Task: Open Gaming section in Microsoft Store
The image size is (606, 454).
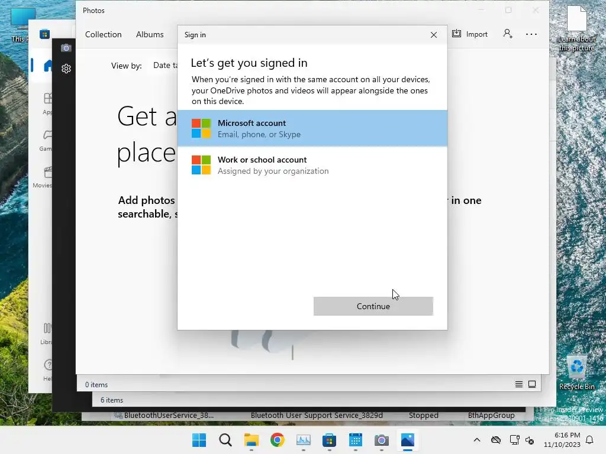Action: click(x=46, y=140)
